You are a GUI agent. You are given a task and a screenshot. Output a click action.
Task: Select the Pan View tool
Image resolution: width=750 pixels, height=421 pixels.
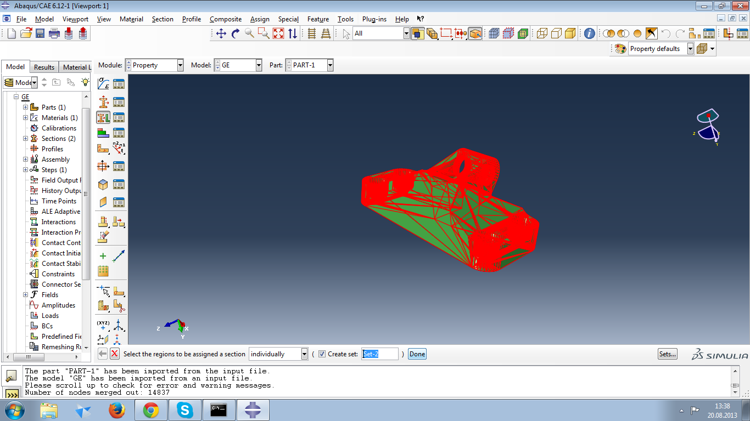click(x=221, y=33)
